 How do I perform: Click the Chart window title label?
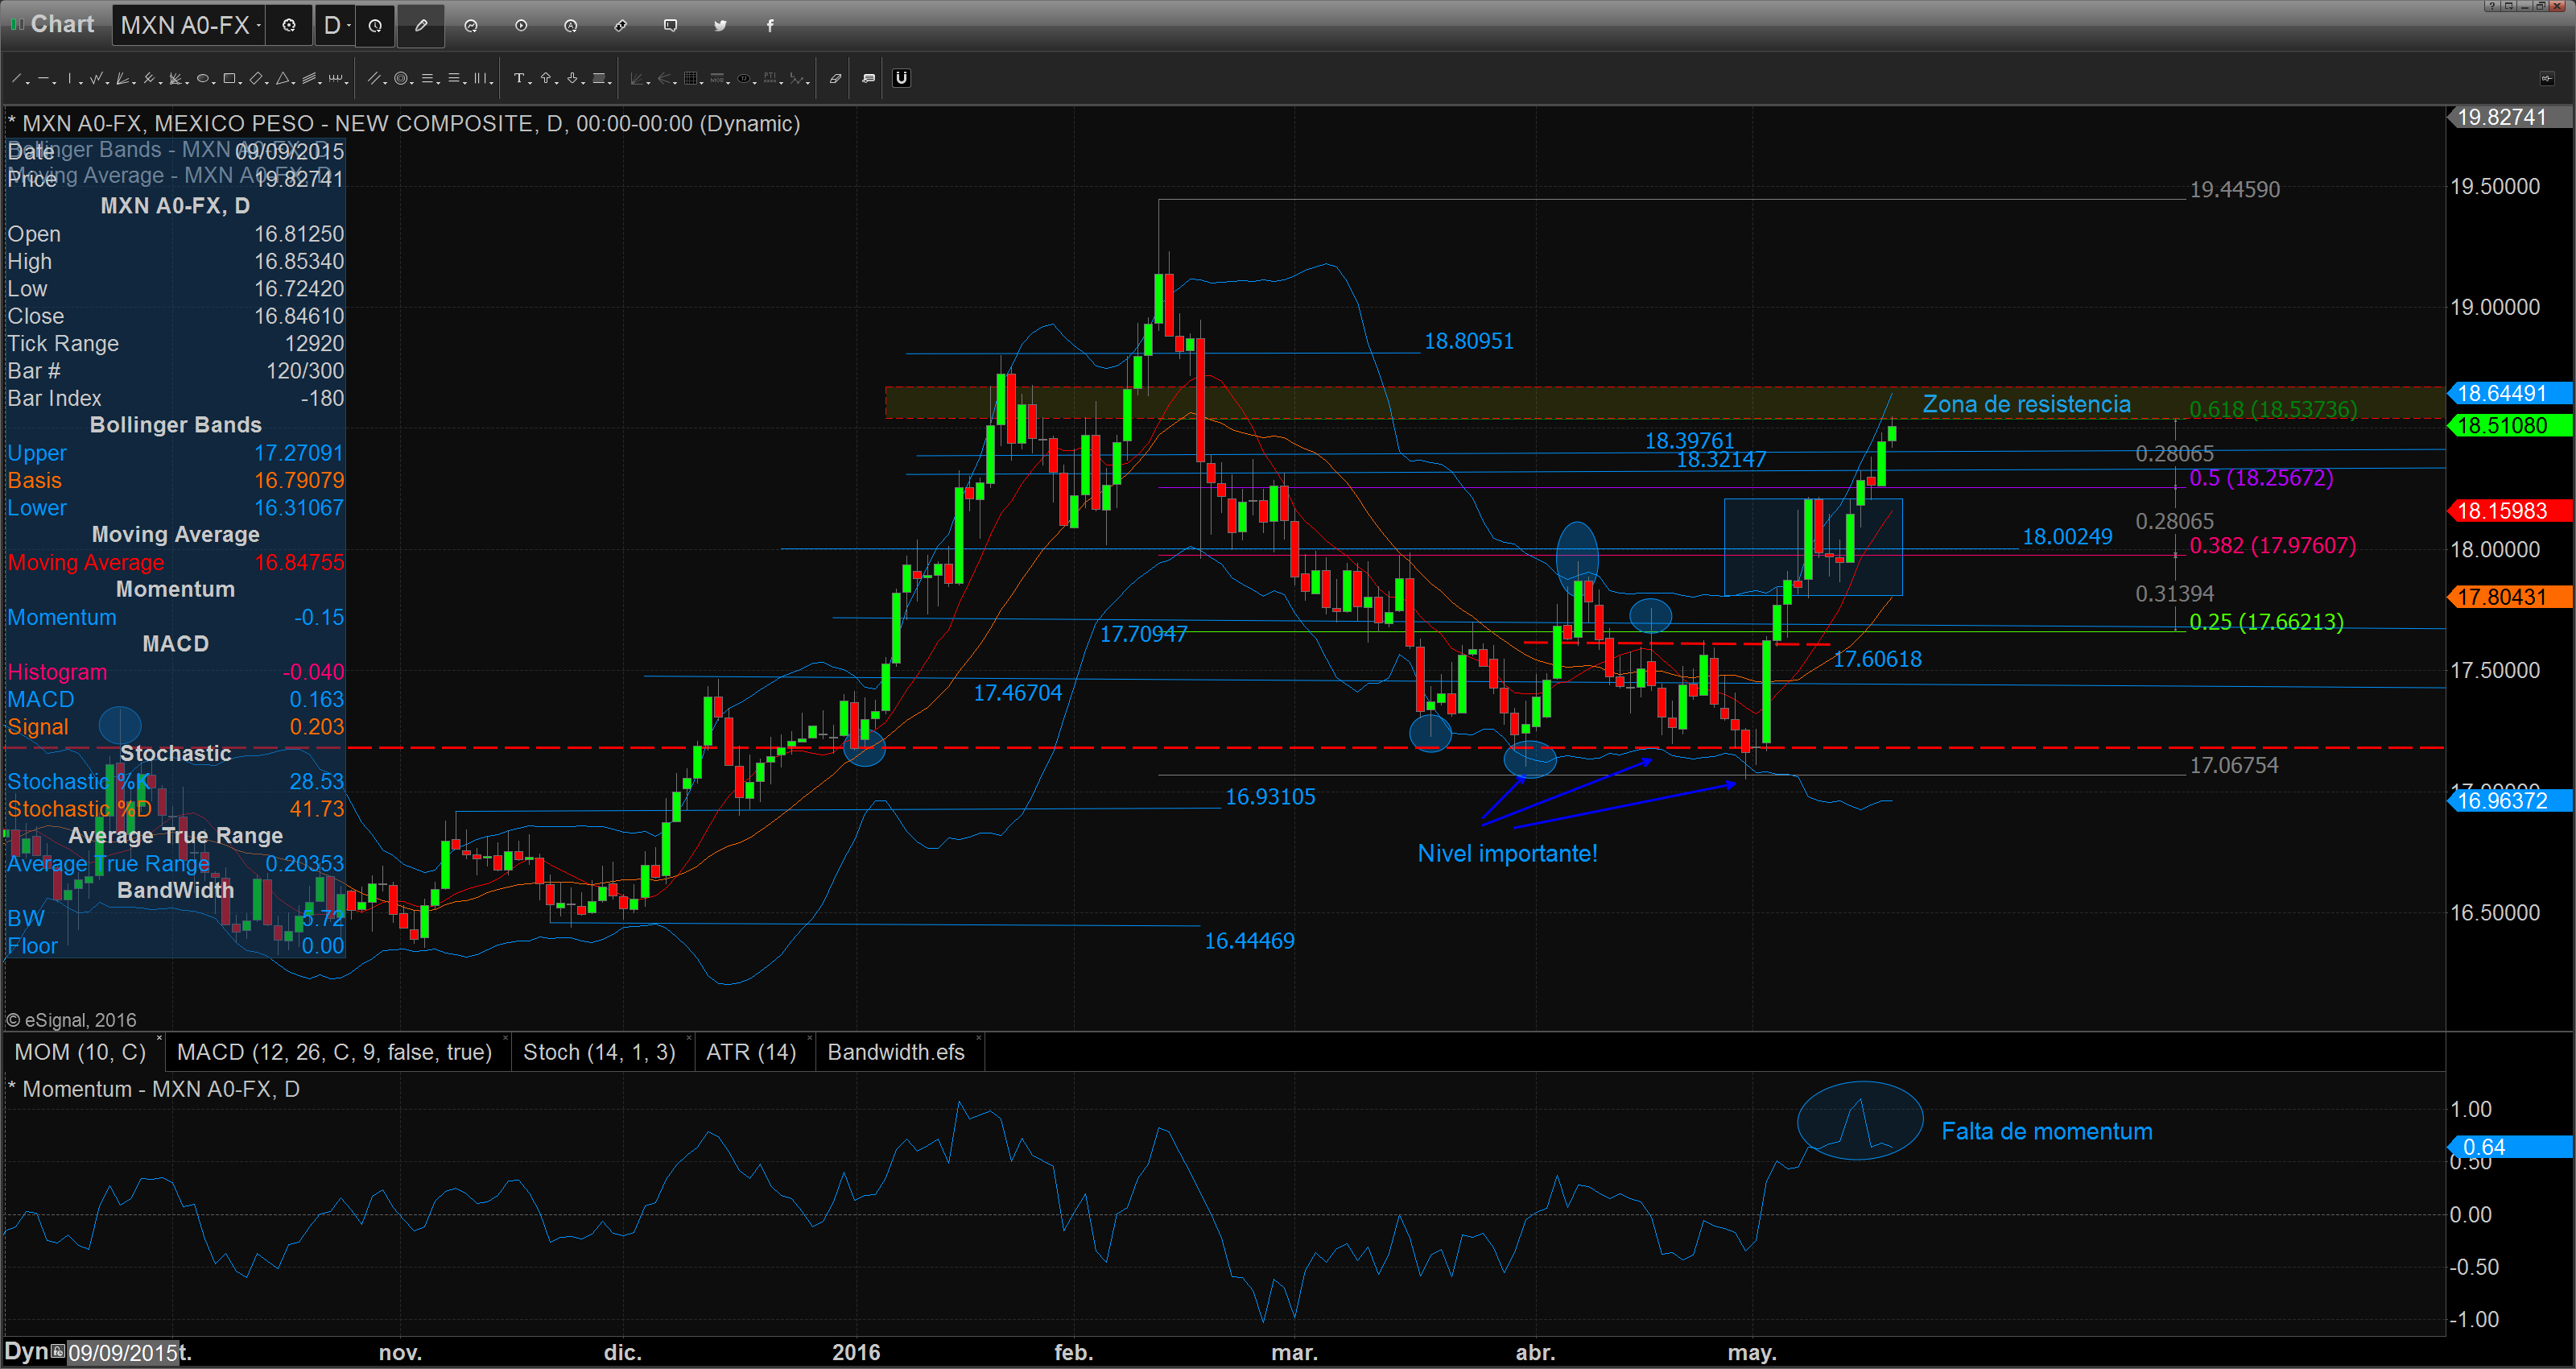pyautogui.click(x=62, y=24)
